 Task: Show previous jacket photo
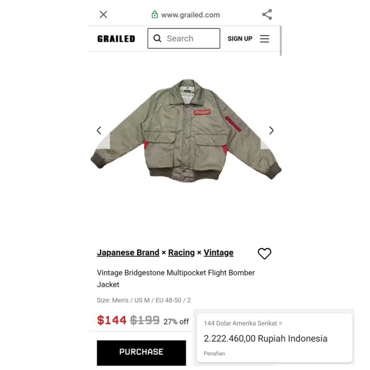[99, 130]
